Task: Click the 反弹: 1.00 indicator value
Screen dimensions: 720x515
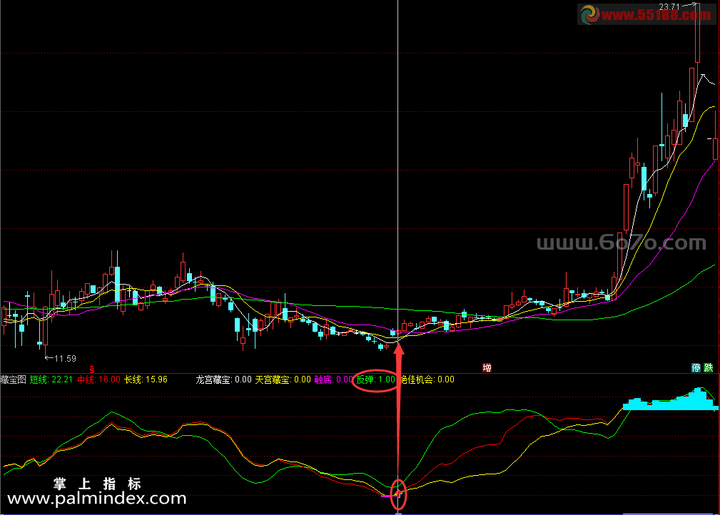Action: point(375,379)
